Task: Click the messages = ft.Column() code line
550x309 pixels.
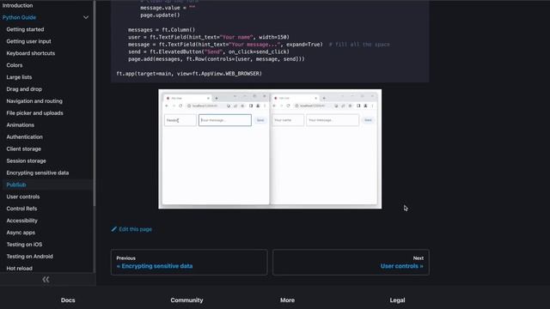Action: click(162, 30)
